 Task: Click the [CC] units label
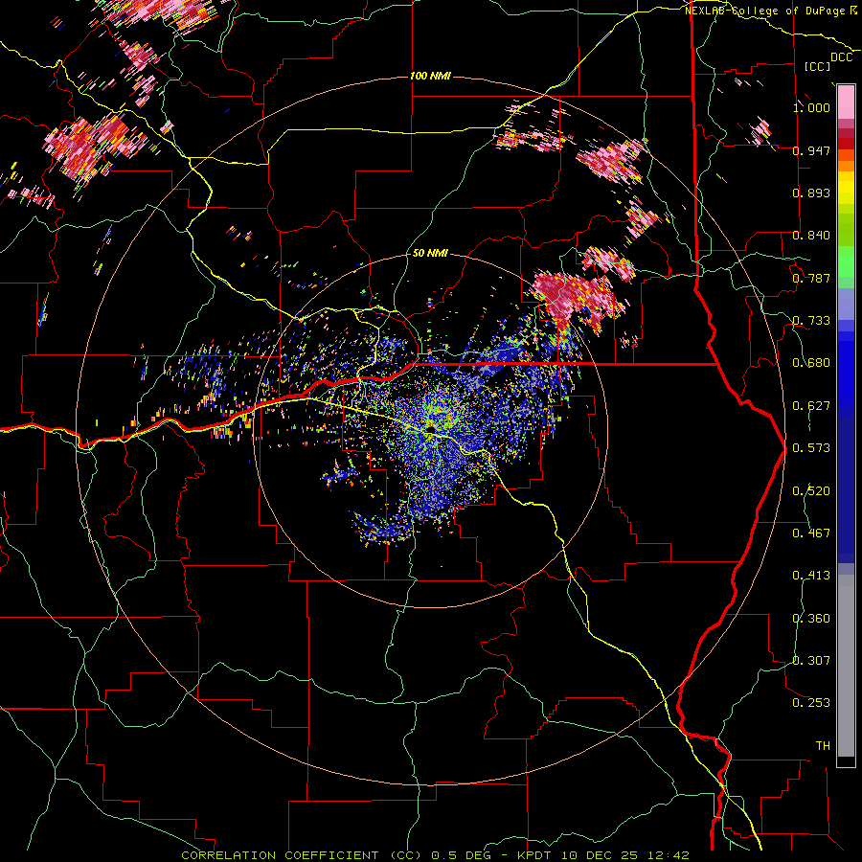click(x=818, y=66)
